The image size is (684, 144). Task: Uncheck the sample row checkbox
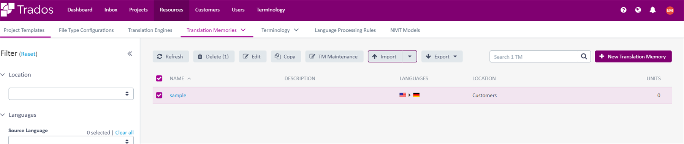(159, 95)
